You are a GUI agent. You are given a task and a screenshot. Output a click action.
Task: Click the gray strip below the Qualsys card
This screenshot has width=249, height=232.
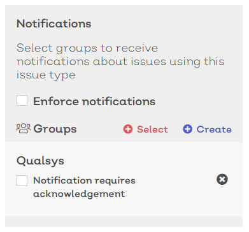point(124,222)
